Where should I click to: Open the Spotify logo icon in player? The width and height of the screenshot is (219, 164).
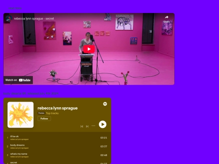105,104
